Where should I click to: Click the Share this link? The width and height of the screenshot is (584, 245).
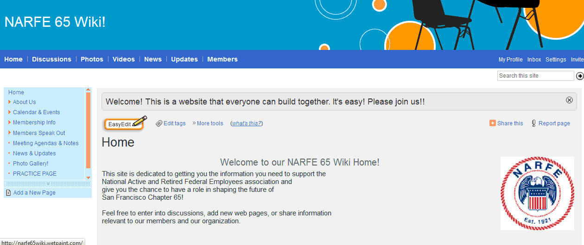[510, 123]
